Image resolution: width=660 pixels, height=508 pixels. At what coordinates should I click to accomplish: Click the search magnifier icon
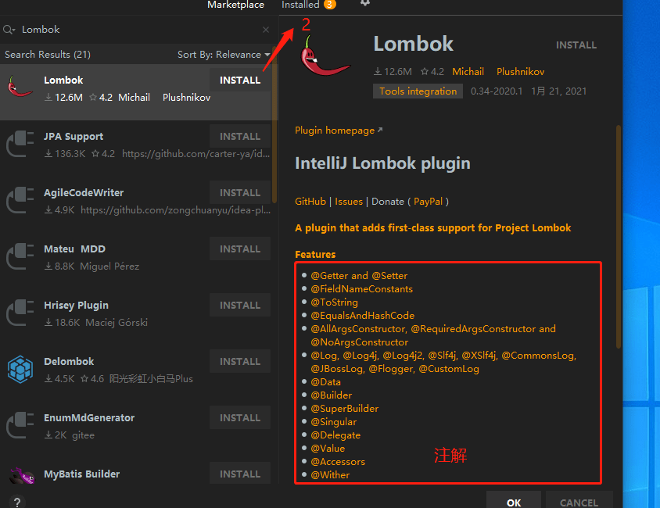tap(7, 30)
